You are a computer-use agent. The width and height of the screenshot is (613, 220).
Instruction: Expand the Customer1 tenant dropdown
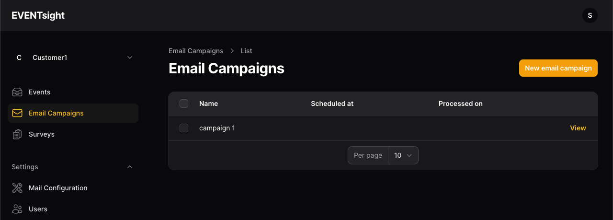tap(130, 58)
